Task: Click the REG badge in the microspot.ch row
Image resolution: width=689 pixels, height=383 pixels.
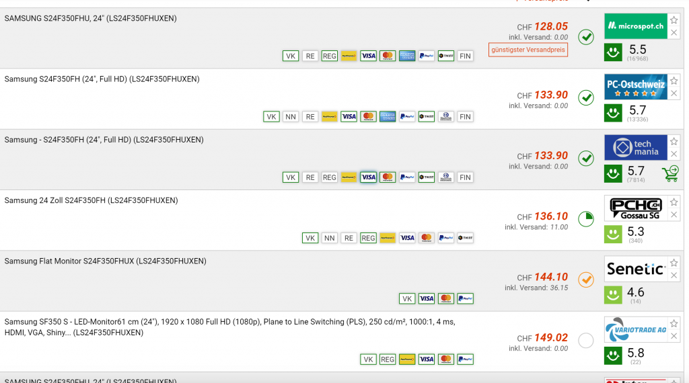Action: 330,56
